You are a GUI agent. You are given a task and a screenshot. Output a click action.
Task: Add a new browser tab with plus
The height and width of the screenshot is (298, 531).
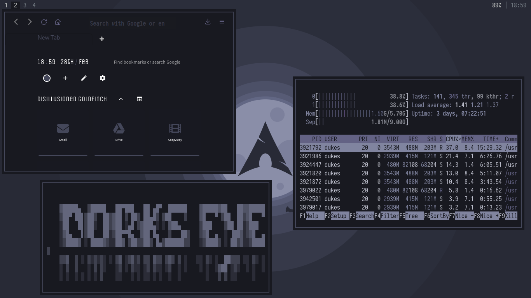point(102,39)
